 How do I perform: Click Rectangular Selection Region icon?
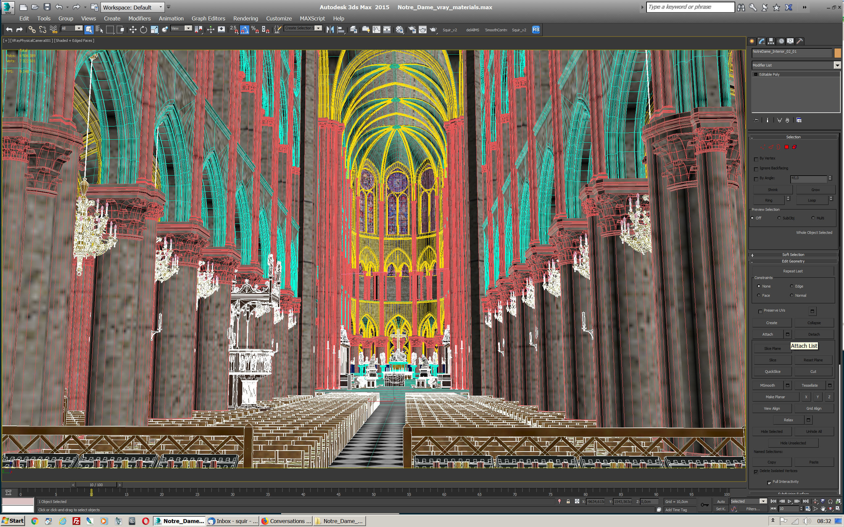point(110,30)
